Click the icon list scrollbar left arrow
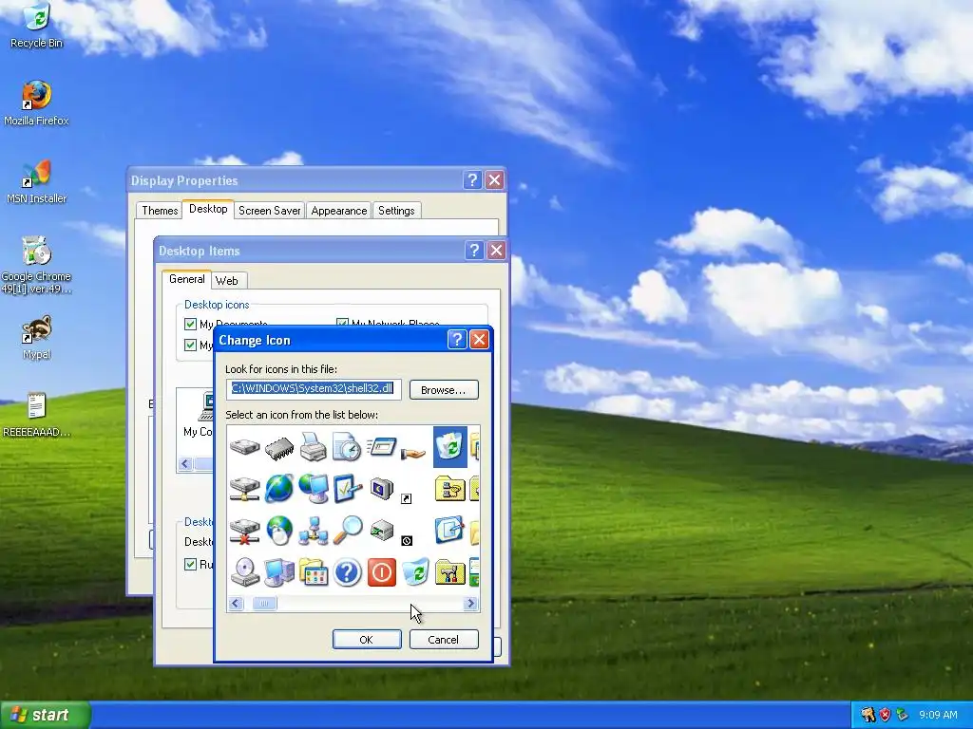Image resolution: width=973 pixels, height=729 pixels. click(x=236, y=603)
